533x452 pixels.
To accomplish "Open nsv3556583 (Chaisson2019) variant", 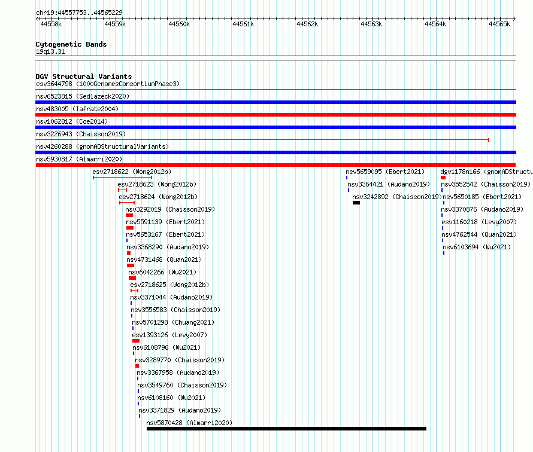I will (x=175, y=310).
